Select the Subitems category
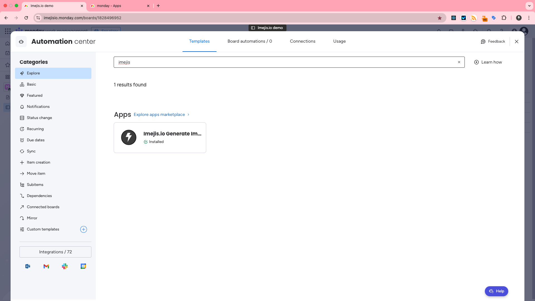The image size is (535, 301). click(x=53, y=185)
